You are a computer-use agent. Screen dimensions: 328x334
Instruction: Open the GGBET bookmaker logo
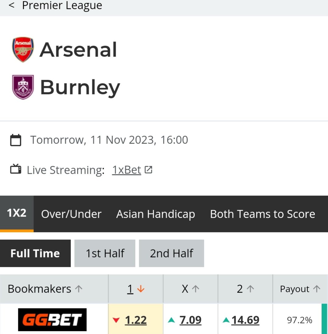click(52, 320)
